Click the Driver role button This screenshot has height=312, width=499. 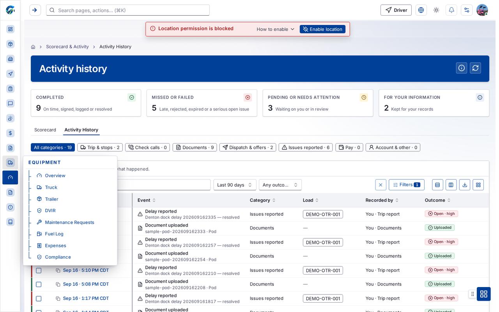click(396, 10)
